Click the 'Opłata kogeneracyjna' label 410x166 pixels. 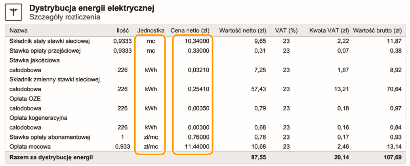38,118
